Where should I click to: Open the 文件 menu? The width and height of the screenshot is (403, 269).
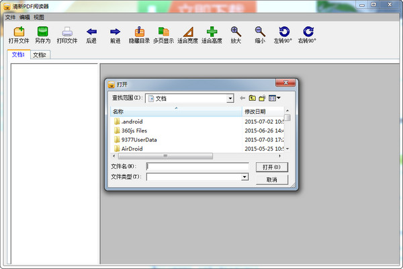click(x=10, y=17)
